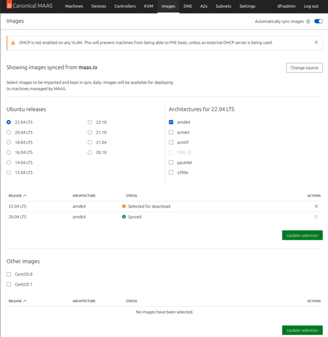Click the maas.io source name
The height and width of the screenshot is (337, 328).
88,67
